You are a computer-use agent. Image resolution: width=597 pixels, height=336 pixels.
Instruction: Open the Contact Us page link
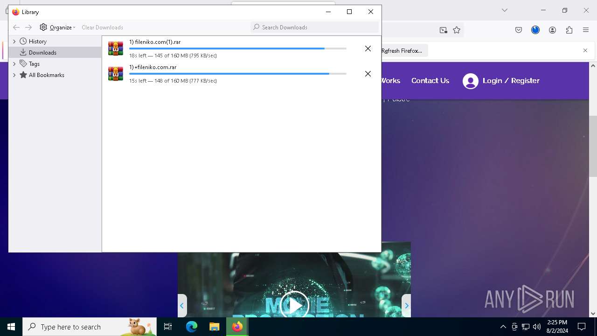430,81
